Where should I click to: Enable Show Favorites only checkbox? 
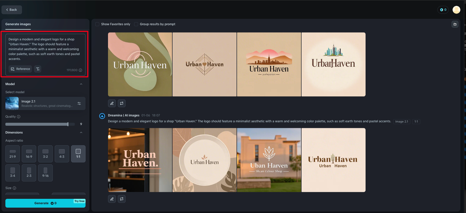pyautogui.click(x=97, y=24)
